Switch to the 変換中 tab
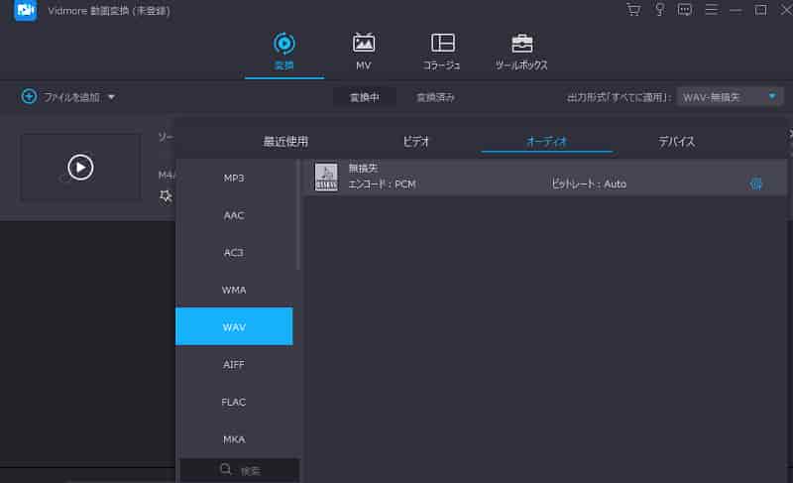Viewport: 793px width, 483px height. 364,97
